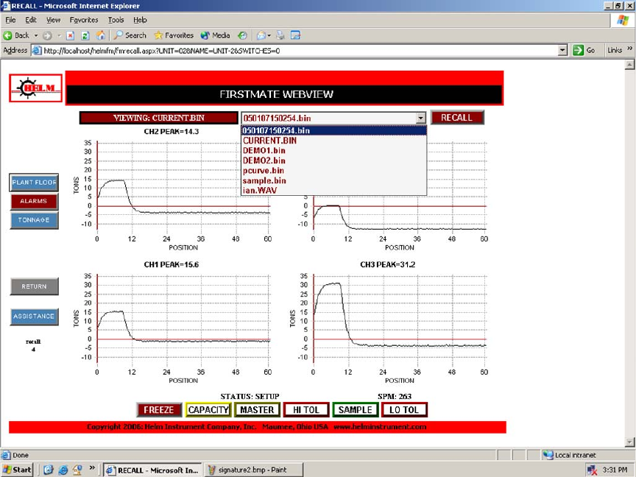The width and height of the screenshot is (636, 477).
Task: Expand the Forward button history dropdown arrow
Action: [x=59, y=35]
